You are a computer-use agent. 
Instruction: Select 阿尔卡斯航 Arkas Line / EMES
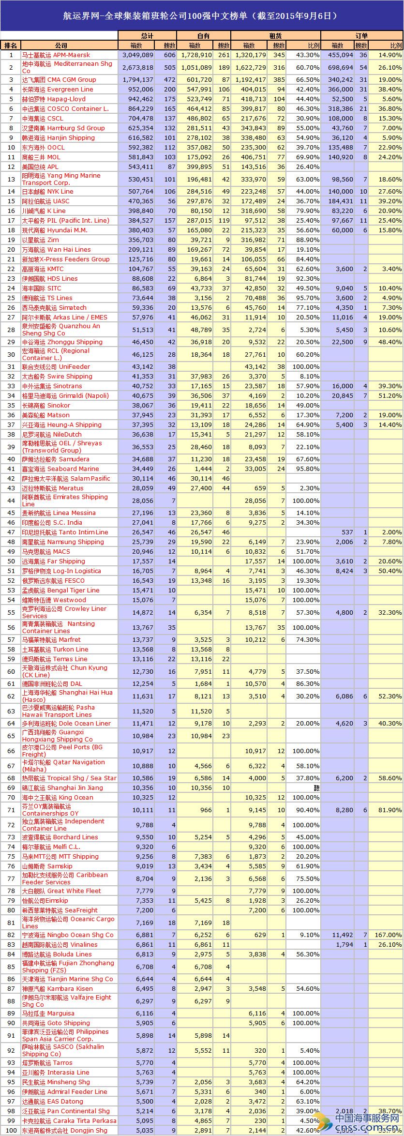pos(65,318)
